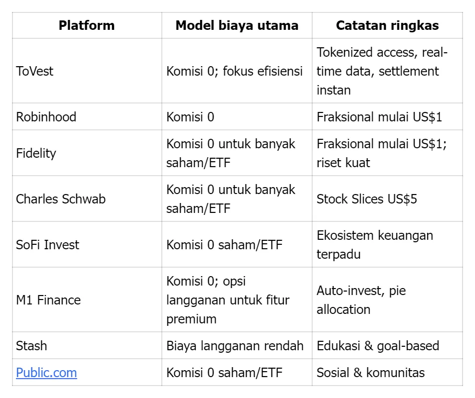This screenshot has width=475, height=398.
Task: Click the Tokenized access note cell
Action: [382, 71]
